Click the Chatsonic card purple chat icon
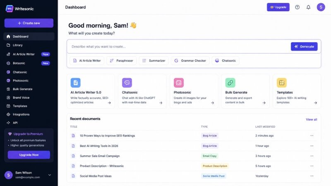This screenshot has height=186, width=331. pyautogui.click(x=127, y=83)
